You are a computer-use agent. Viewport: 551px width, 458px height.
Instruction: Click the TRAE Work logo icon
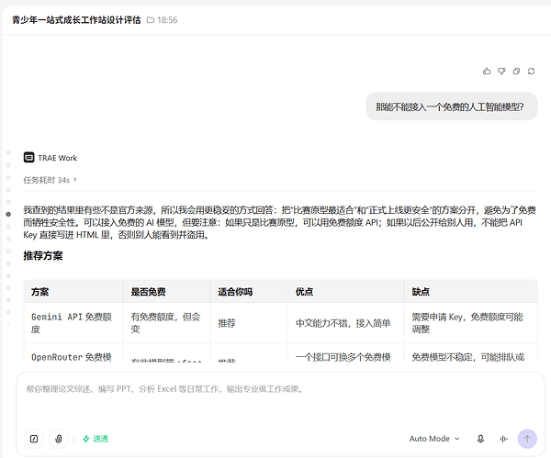(28, 157)
